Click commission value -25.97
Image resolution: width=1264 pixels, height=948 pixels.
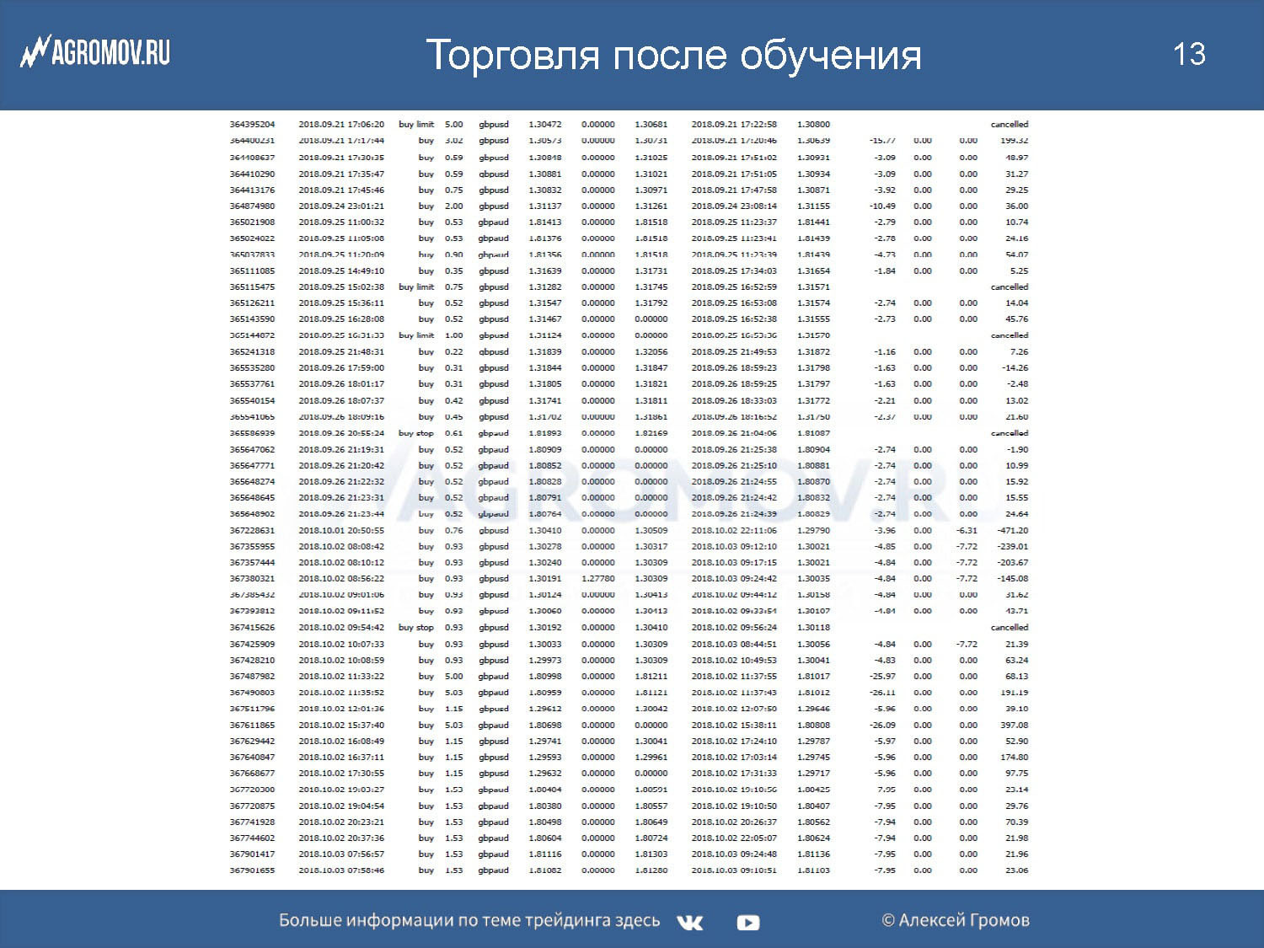pyautogui.click(x=882, y=676)
